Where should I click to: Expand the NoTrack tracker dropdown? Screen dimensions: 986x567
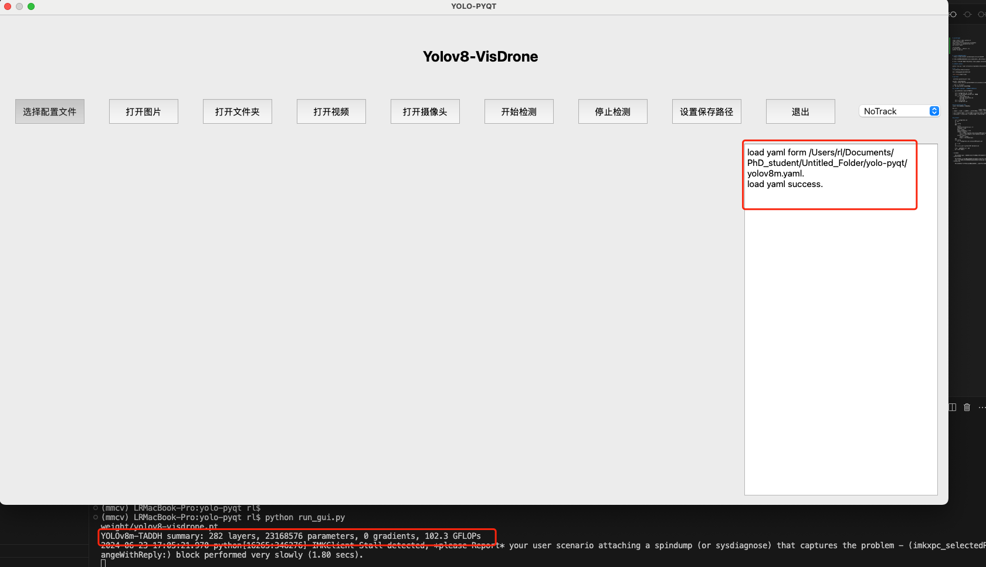click(900, 111)
